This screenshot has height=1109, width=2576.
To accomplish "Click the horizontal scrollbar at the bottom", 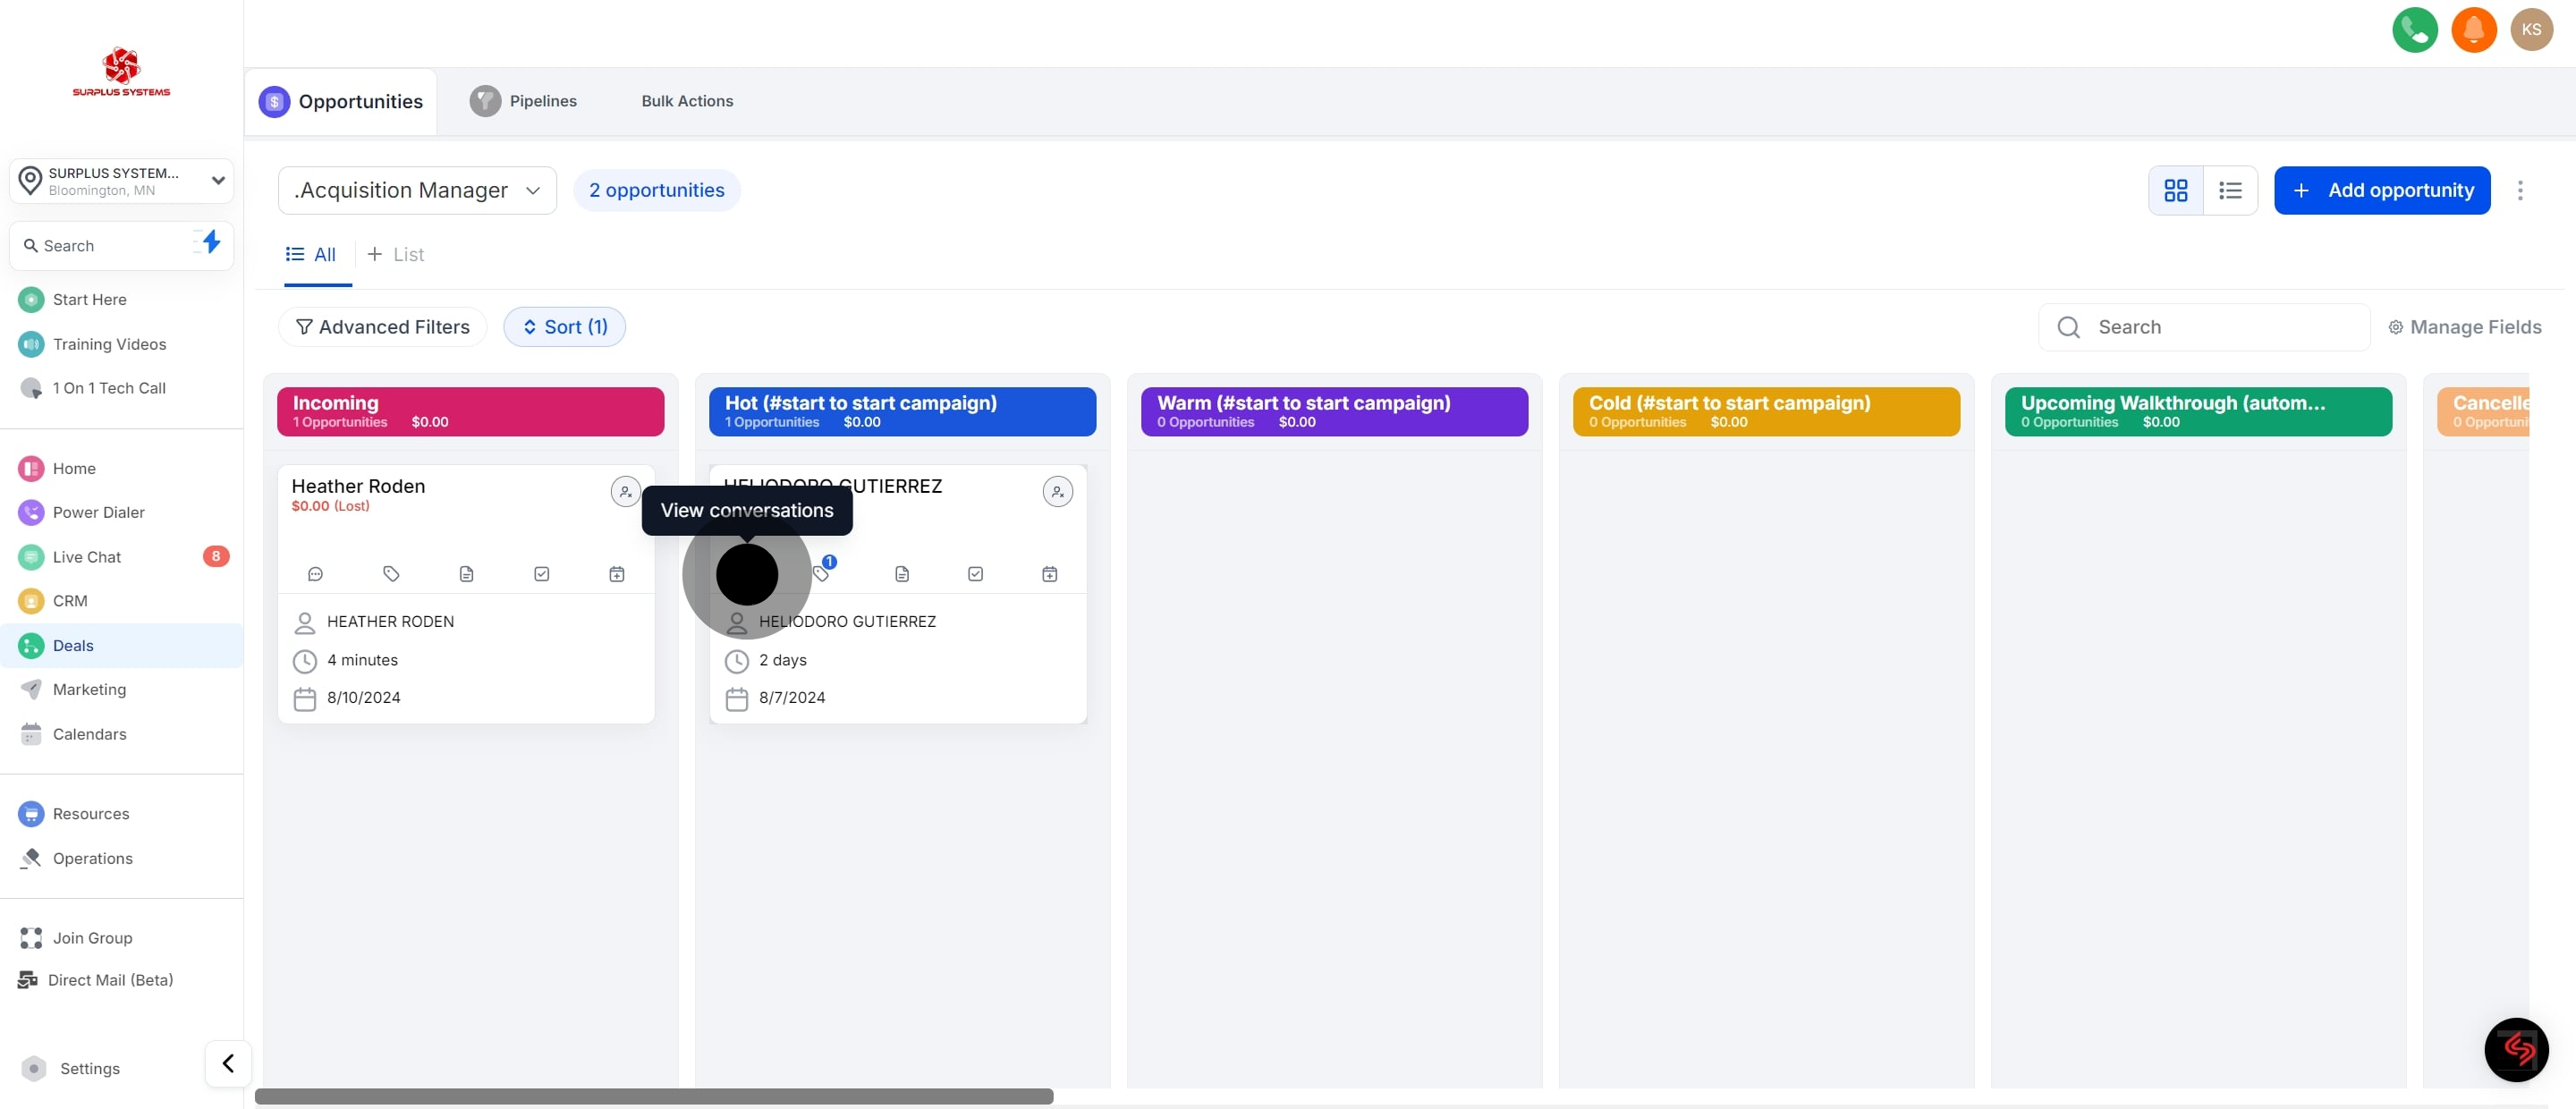I will (654, 1096).
